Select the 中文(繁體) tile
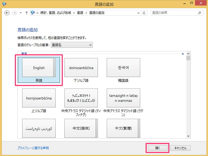The width and height of the screenshot is (208, 156). click(x=123, y=128)
